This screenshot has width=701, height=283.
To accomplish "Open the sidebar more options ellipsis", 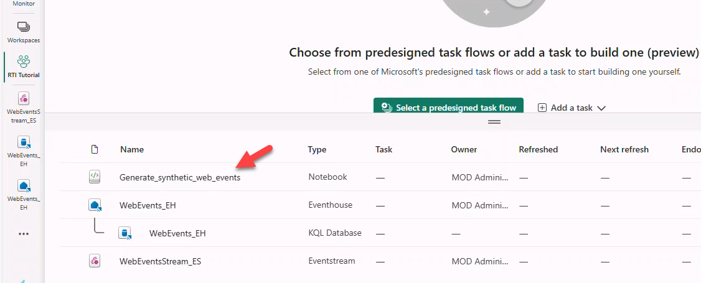I will coord(24,234).
